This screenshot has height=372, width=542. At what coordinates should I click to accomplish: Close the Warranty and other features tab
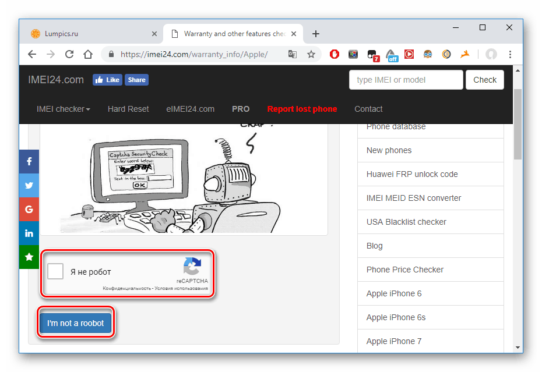[294, 34]
